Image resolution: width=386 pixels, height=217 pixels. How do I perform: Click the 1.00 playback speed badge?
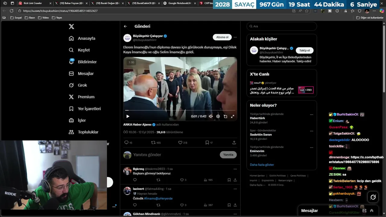[x=131, y=62]
